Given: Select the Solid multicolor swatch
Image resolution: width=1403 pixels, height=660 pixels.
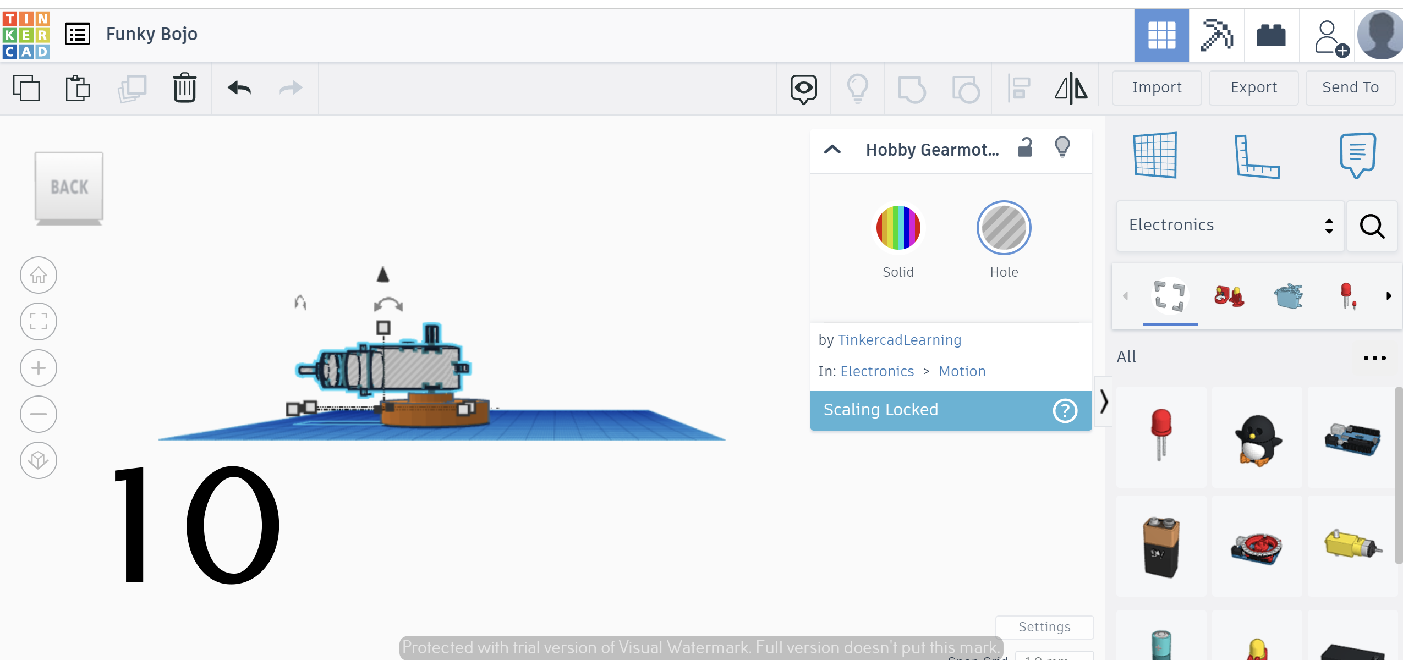Looking at the screenshot, I should [898, 227].
